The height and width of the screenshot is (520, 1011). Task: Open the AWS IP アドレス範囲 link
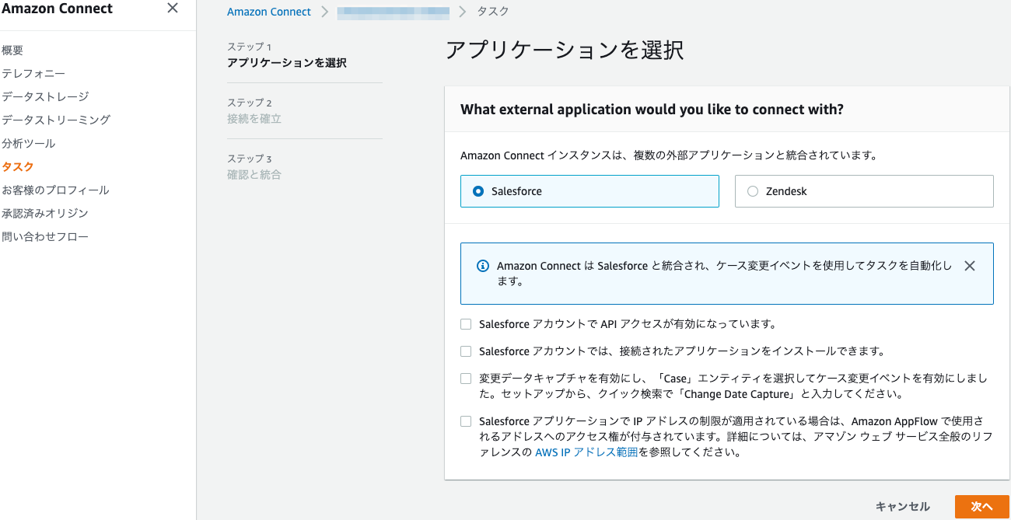[x=586, y=452]
